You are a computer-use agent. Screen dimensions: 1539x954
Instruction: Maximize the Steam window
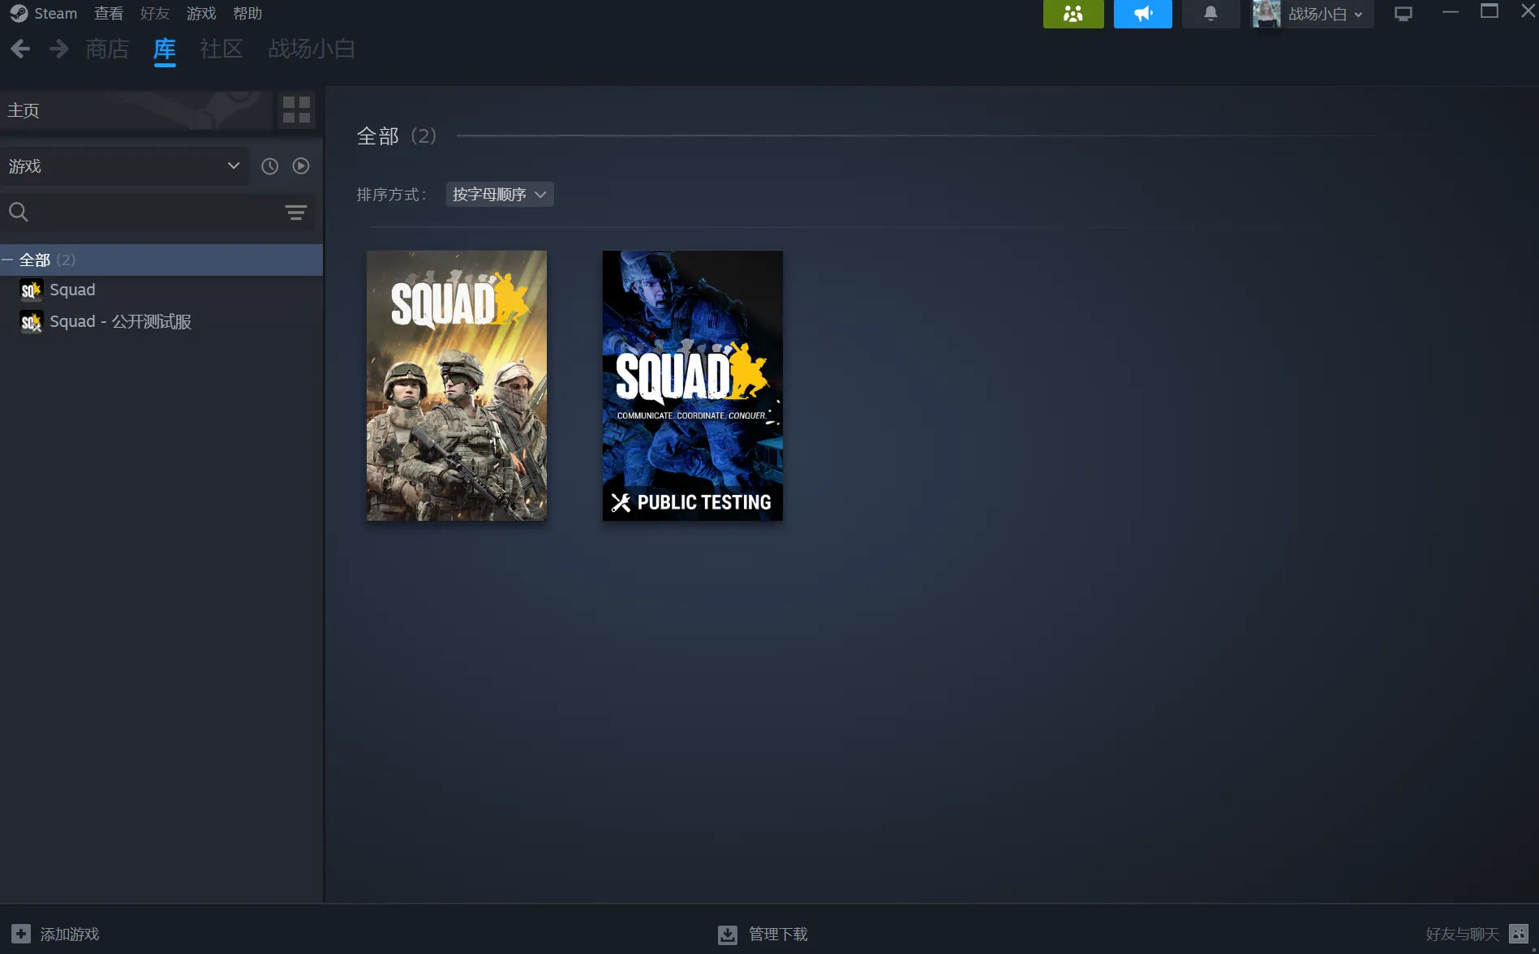1490,11
